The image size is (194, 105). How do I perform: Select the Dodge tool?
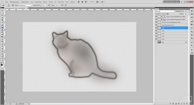pos(2,42)
